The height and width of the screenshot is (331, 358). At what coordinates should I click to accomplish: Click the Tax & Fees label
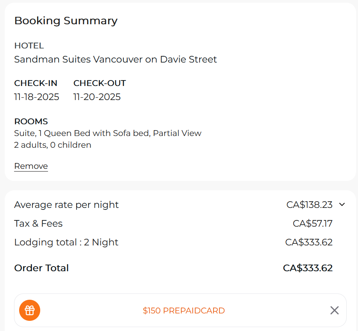click(x=38, y=224)
